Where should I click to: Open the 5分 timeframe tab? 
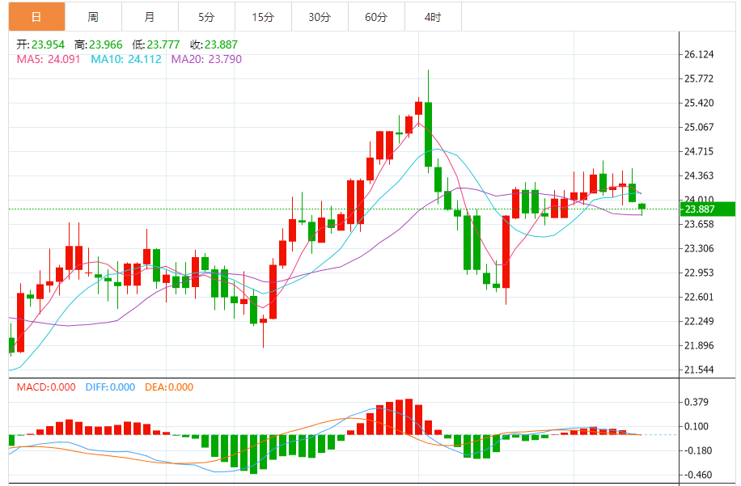[x=207, y=17]
